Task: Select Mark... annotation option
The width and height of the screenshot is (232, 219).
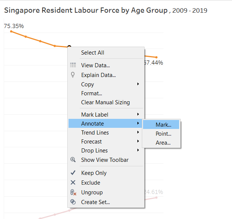Action: click(163, 125)
